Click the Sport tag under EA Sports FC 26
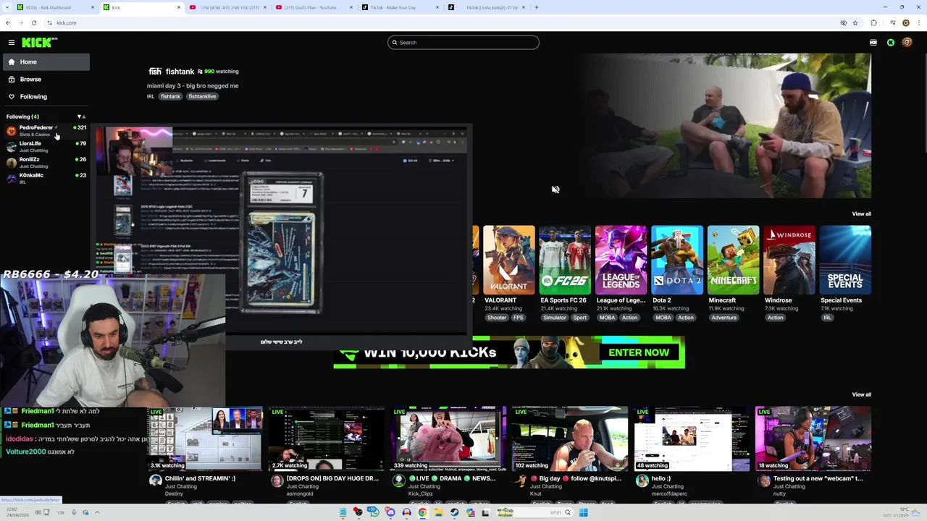The image size is (927, 521). 580,318
